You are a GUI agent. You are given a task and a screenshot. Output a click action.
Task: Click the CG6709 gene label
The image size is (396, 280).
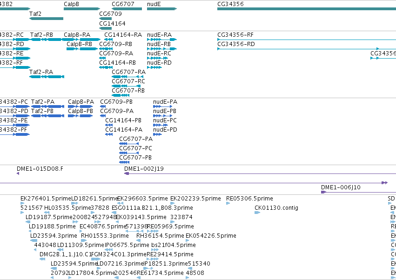point(110,13)
